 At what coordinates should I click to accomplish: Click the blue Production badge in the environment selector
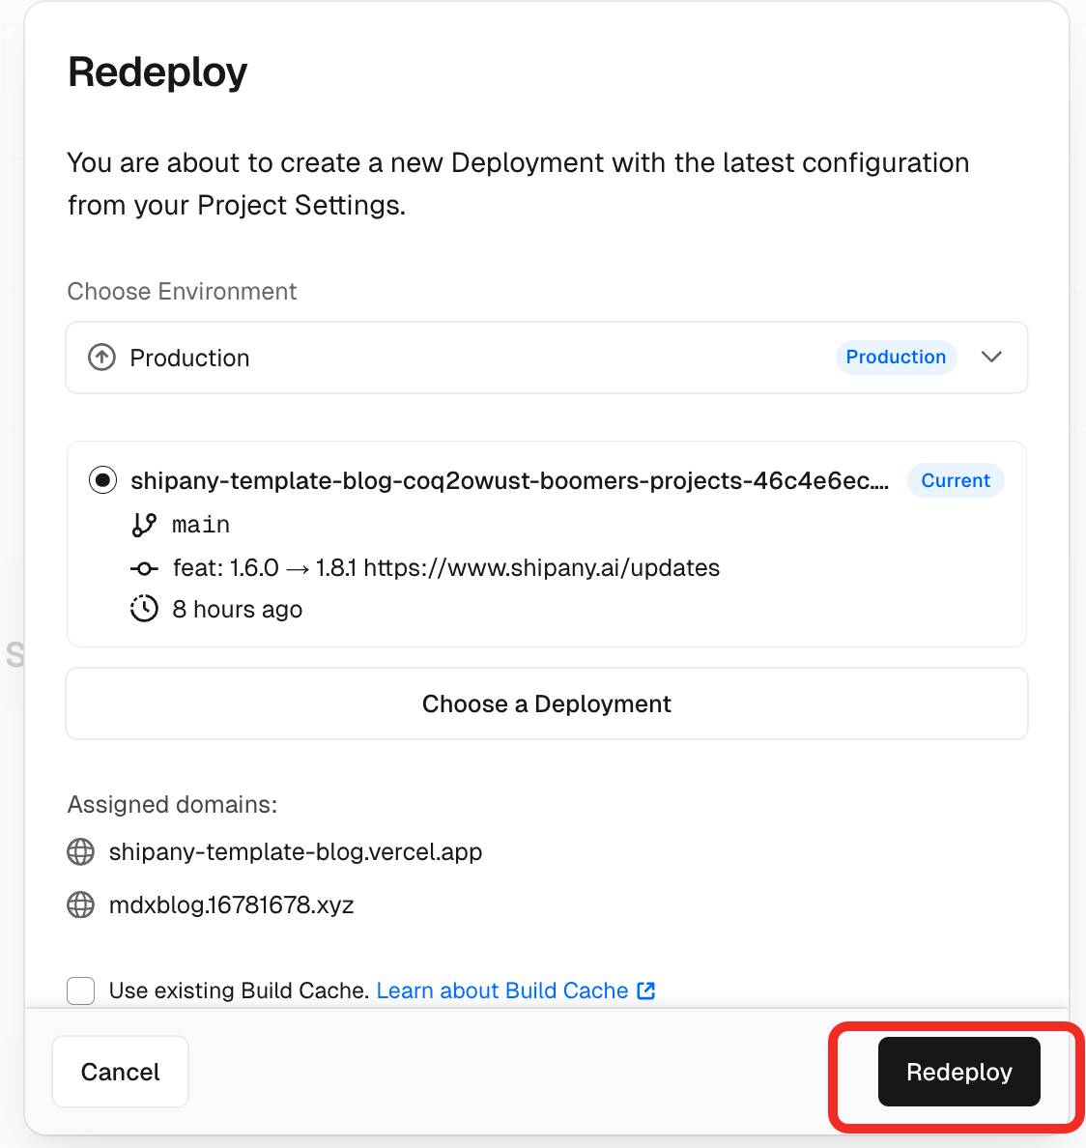pos(896,357)
